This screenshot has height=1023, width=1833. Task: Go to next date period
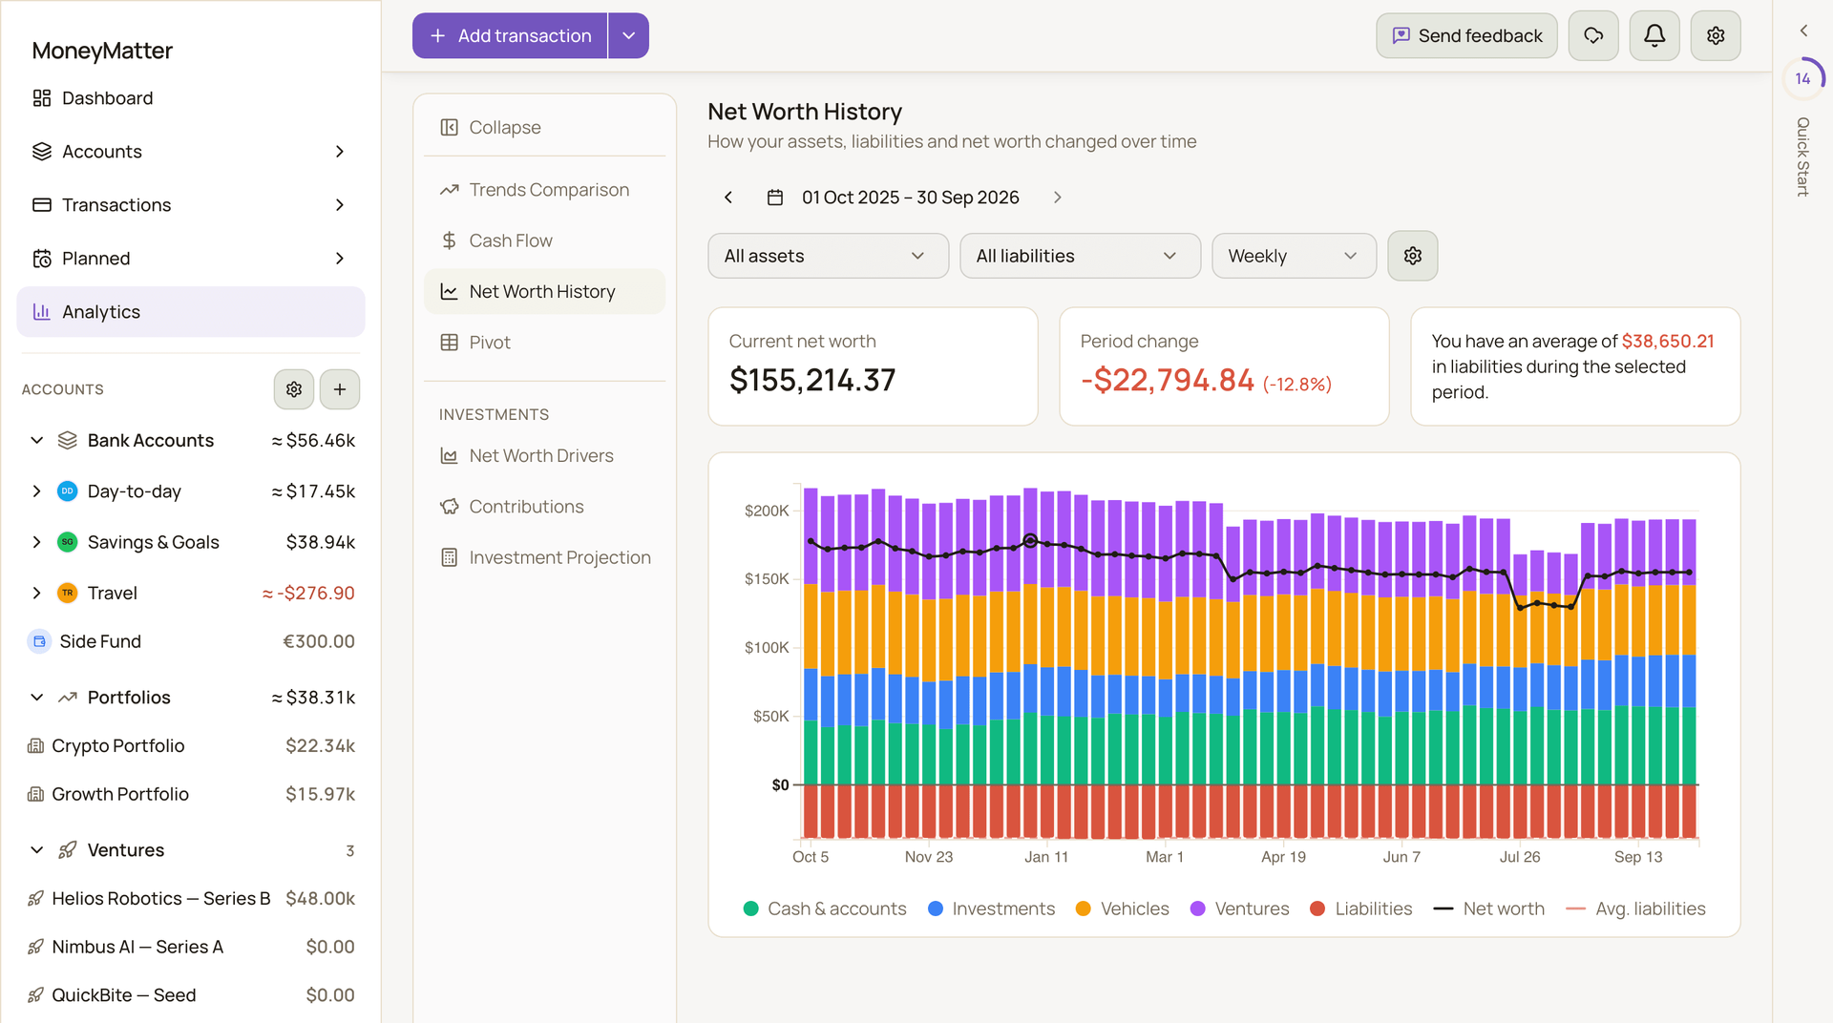pos(1057,198)
